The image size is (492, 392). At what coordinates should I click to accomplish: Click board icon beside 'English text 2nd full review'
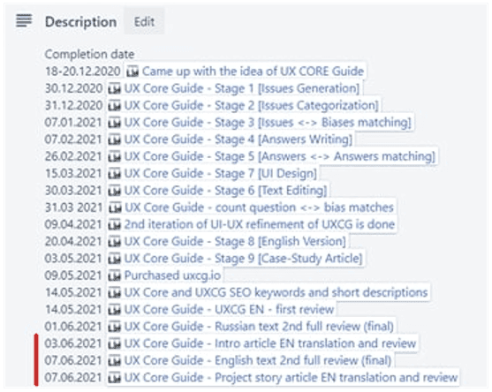[114, 360]
